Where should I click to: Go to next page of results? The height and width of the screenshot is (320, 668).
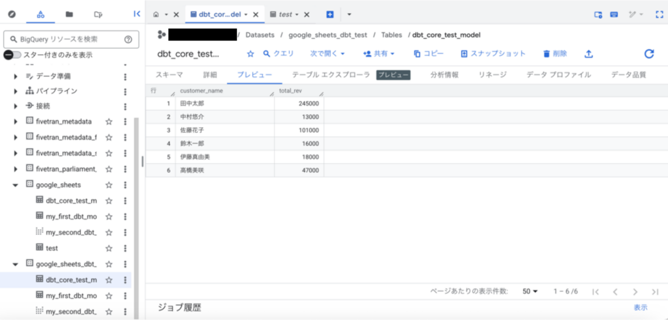(635, 291)
